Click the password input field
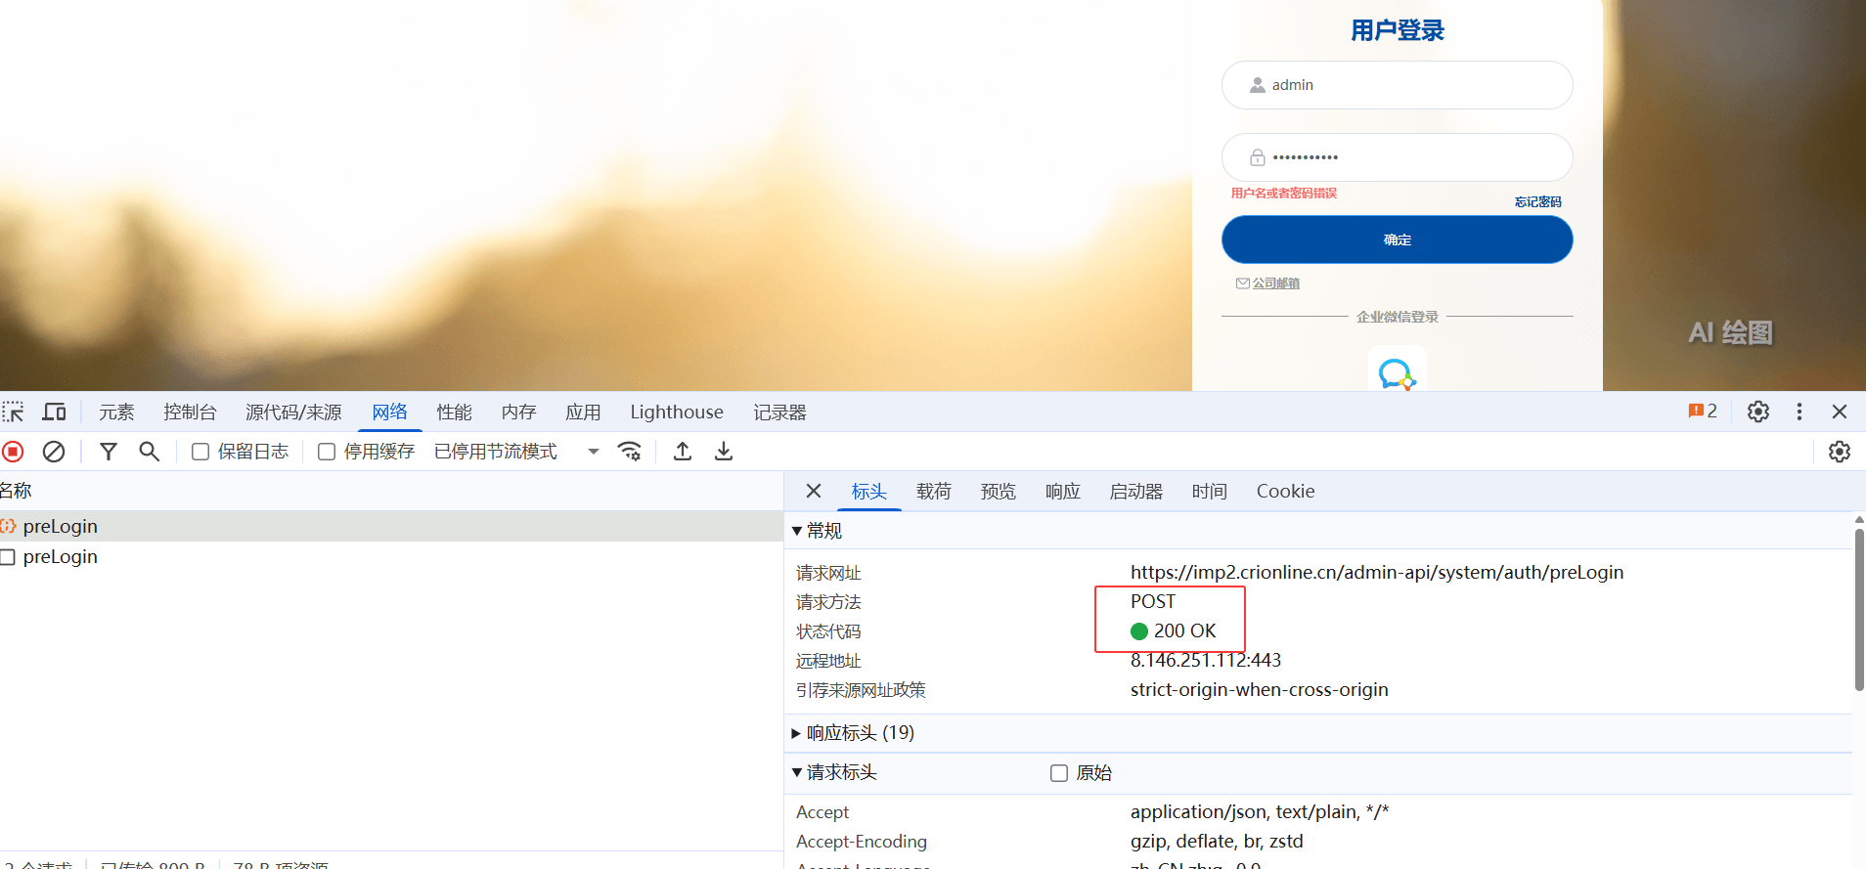 1397,157
